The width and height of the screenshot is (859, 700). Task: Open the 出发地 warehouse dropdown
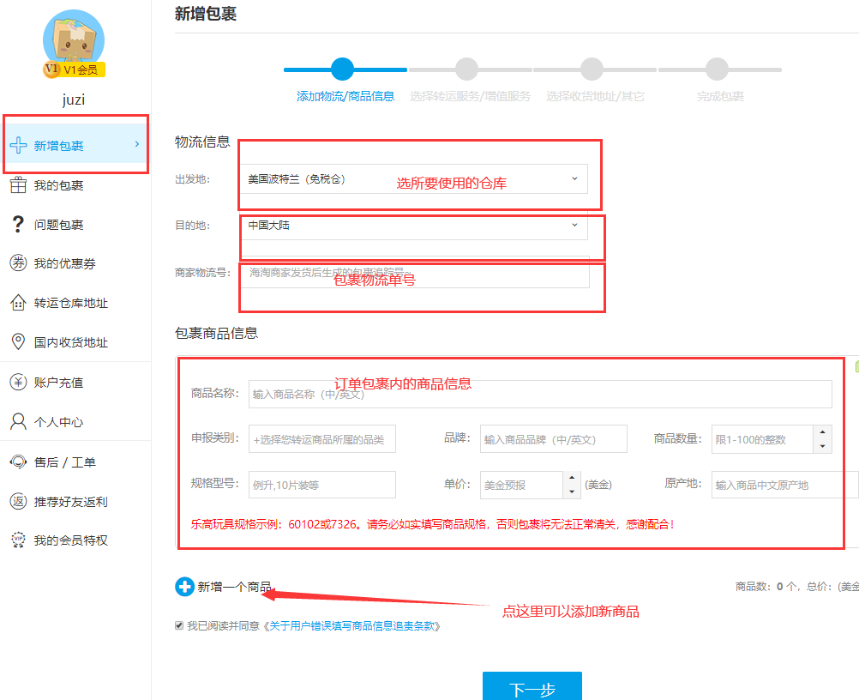pos(413,178)
